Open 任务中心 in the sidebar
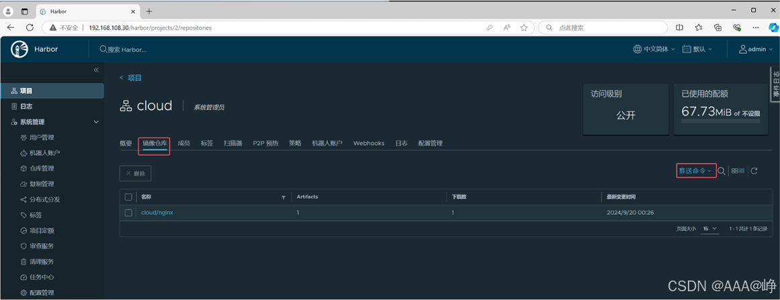Image resolution: width=780 pixels, height=300 pixels. tap(42, 277)
